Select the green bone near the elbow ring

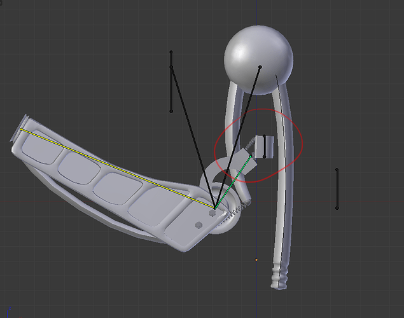(233, 182)
